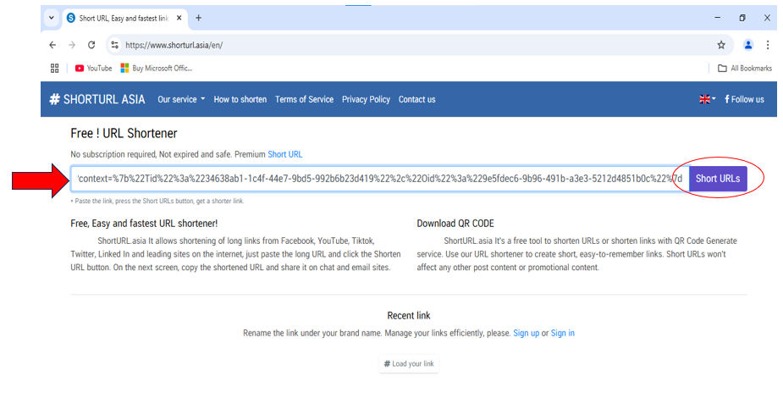Click the Load your link button
Viewport: 783px width, 393px height.
(409, 364)
